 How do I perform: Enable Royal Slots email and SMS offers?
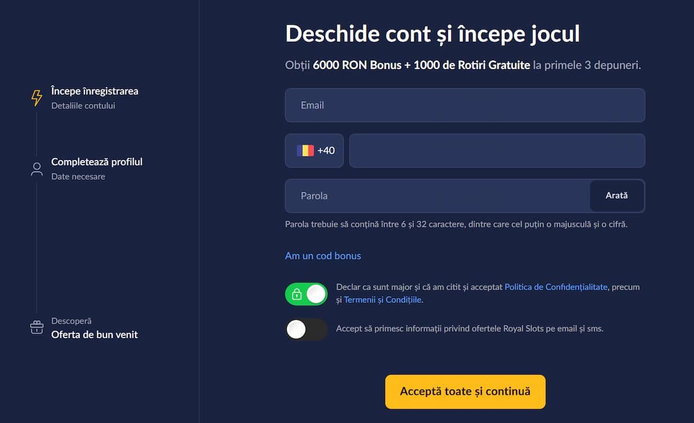click(x=307, y=329)
